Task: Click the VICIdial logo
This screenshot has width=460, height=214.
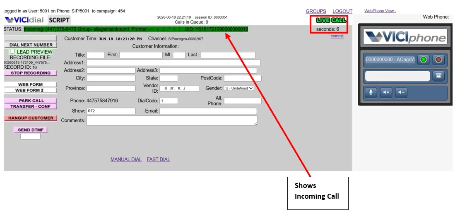Action: pyautogui.click(x=24, y=20)
